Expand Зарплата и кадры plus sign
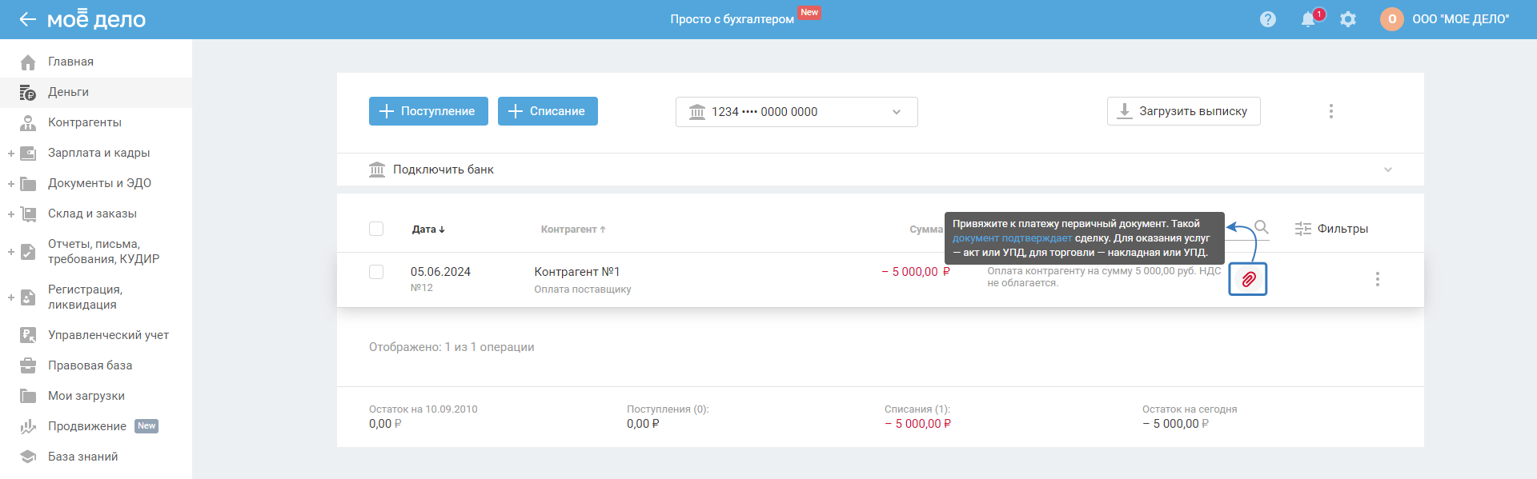 click(x=11, y=153)
